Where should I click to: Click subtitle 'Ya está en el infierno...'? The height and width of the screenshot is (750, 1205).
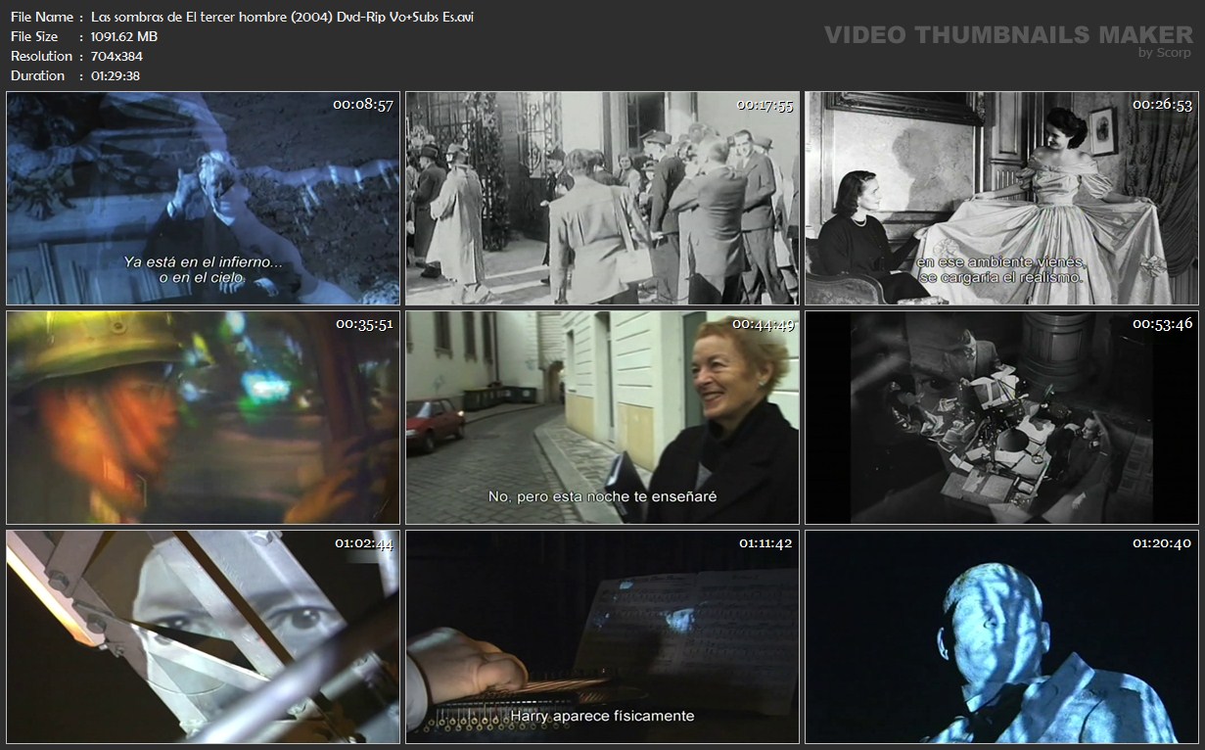click(x=203, y=262)
